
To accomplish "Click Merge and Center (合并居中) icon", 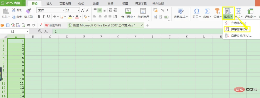I will (x=128, y=11).
